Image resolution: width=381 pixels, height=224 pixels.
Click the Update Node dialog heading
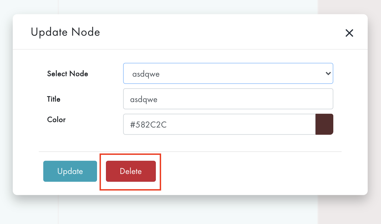tap(65, 32)
